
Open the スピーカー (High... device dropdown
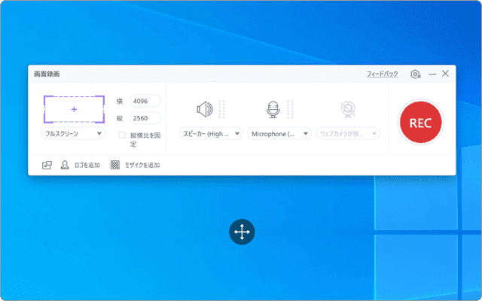pos(211,134)
